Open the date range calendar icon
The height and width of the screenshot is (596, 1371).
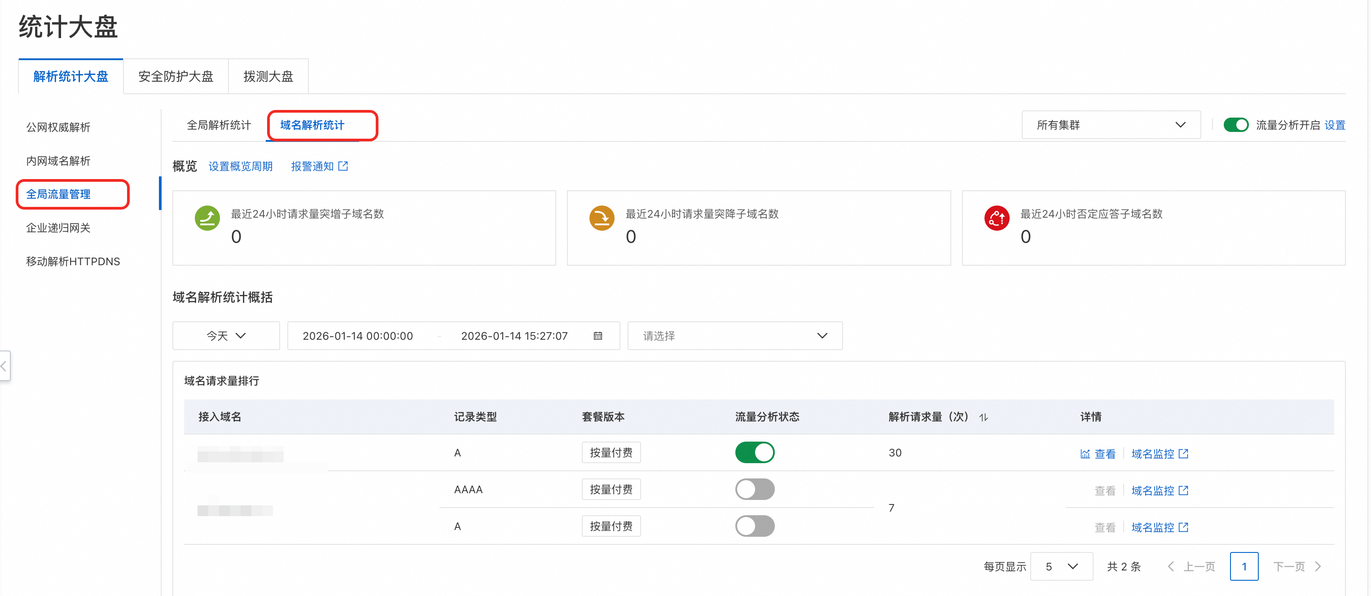598,336
